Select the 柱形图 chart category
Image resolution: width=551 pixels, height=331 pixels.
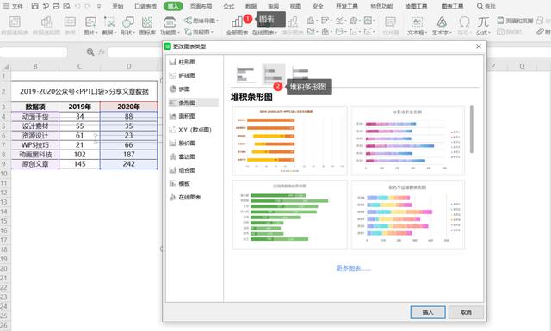click(x=183, y=62)
